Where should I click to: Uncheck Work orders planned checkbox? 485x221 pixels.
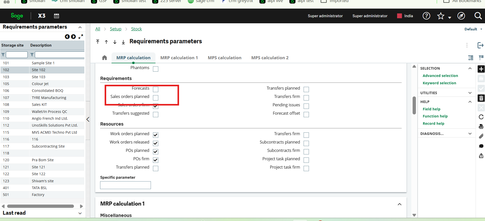click(156, 135)
